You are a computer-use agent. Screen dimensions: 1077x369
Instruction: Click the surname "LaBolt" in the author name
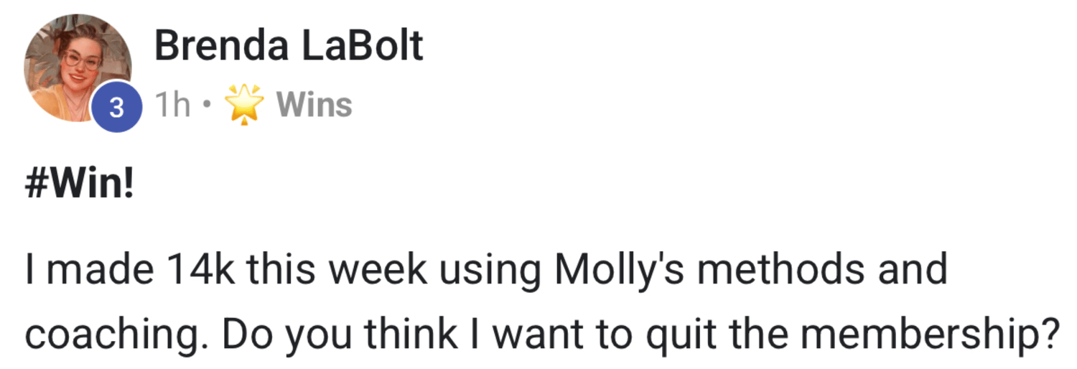point(361,47)
